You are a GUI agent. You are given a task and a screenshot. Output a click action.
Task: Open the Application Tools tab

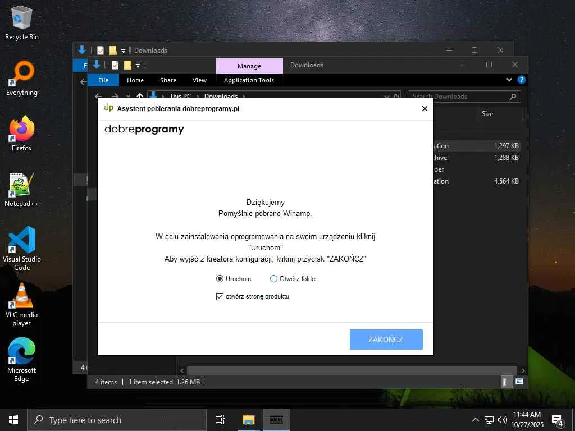pyautogui.click(x=249, y=80)
